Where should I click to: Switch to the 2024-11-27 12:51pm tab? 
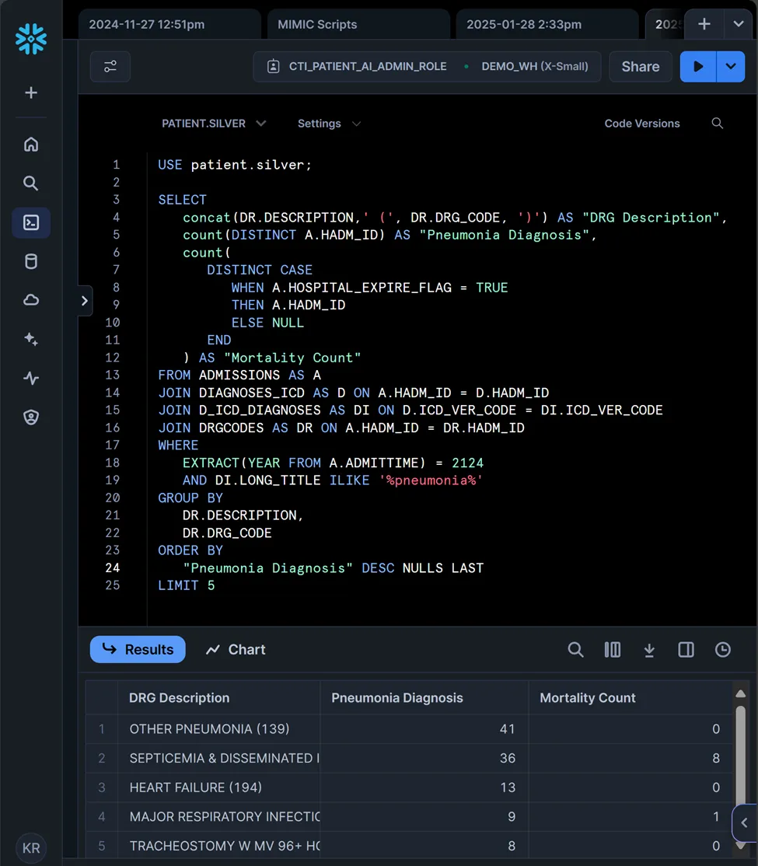click(x=169, y=24)
